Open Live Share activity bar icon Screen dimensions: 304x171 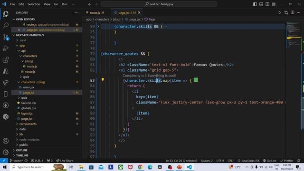[6, 82]
